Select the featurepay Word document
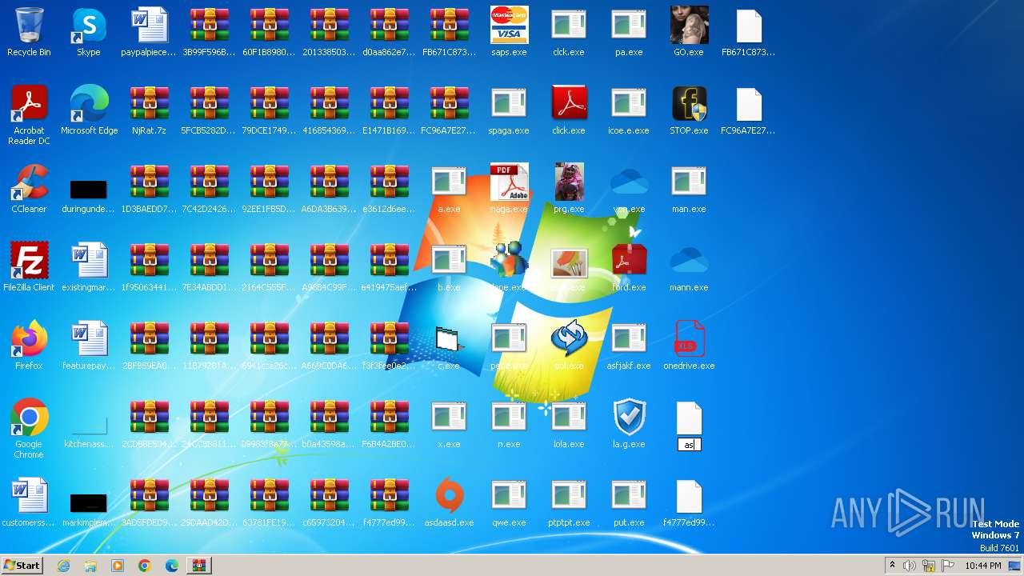 (x=89, y=346)
